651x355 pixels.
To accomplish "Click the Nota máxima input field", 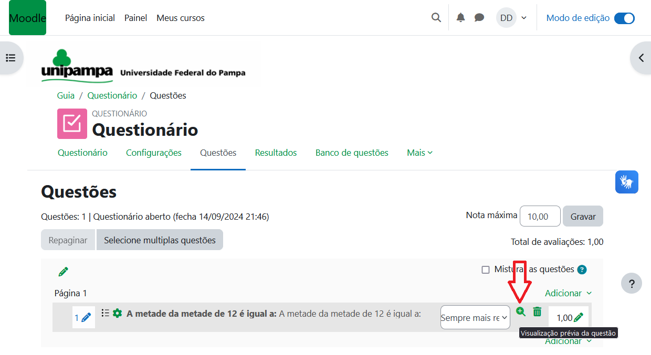I will tap(540, 216).
